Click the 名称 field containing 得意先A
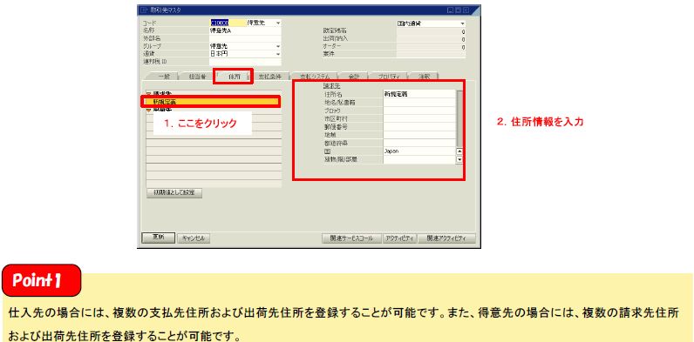Screen dimensions: 694x342 (x=245, y=30)
